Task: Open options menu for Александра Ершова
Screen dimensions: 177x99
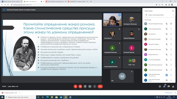Action: [171, 29]
